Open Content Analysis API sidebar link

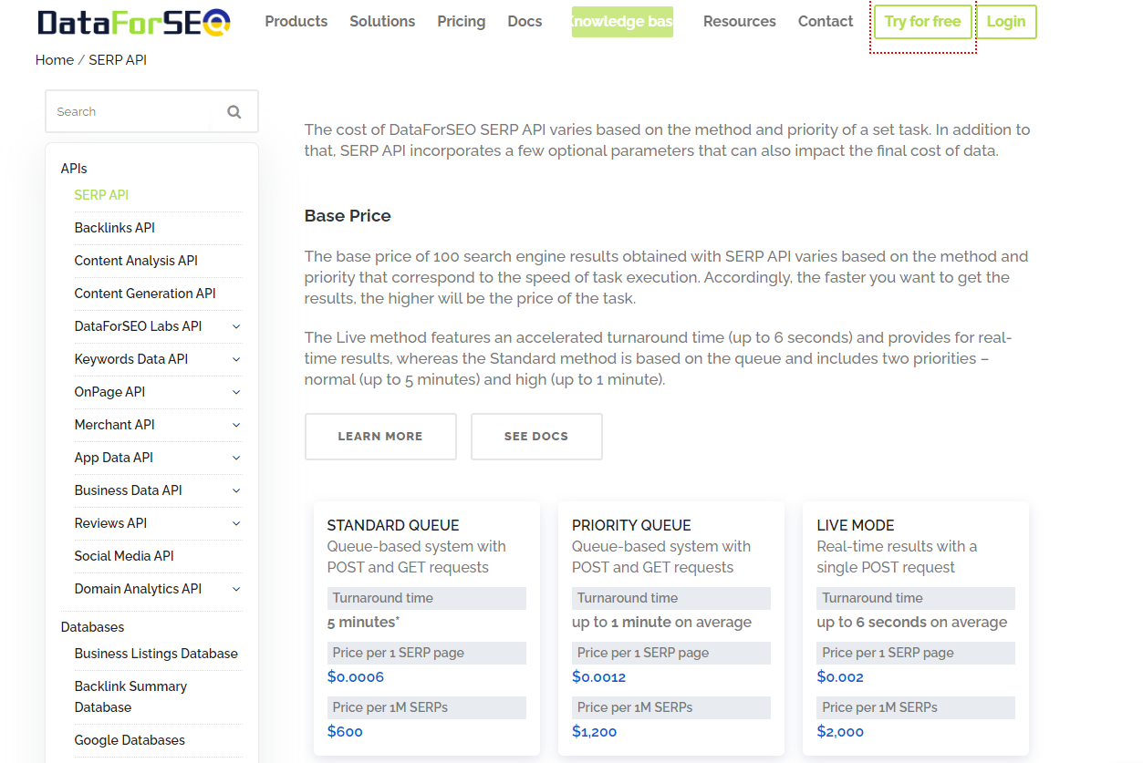(x=136, y=261)
